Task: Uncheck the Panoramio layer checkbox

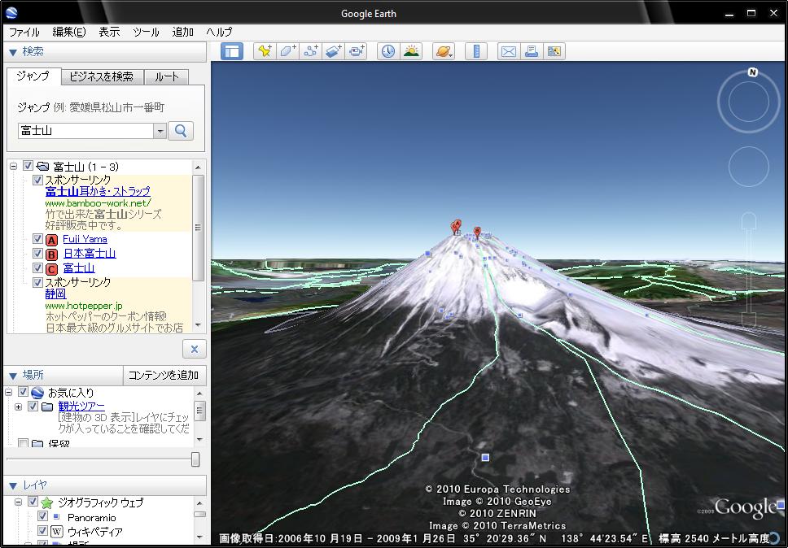Action: 42,516
